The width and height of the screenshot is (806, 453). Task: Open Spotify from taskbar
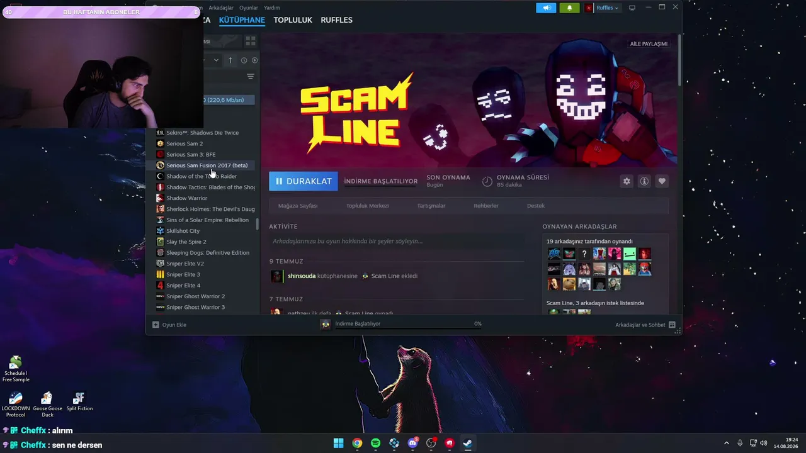click(x=375, y=443)
